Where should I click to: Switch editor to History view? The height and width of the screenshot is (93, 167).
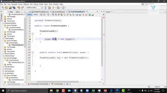click(x=36, y=14)
